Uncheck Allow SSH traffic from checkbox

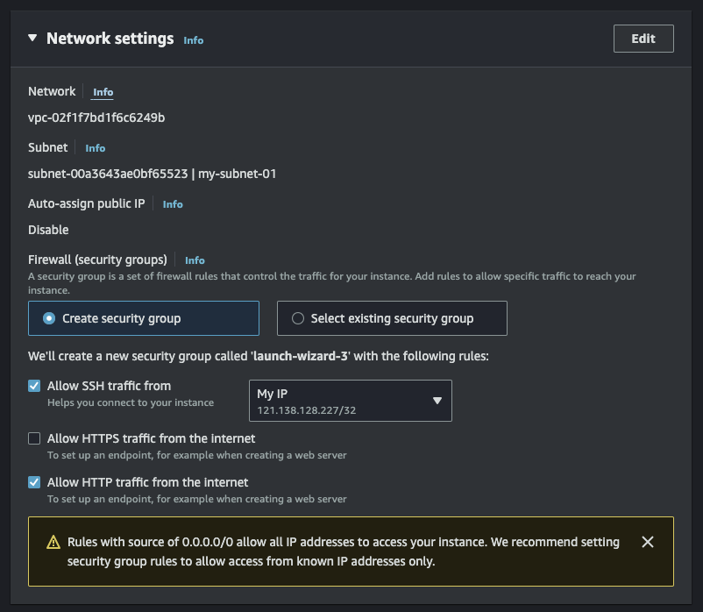tap(34, 386)
